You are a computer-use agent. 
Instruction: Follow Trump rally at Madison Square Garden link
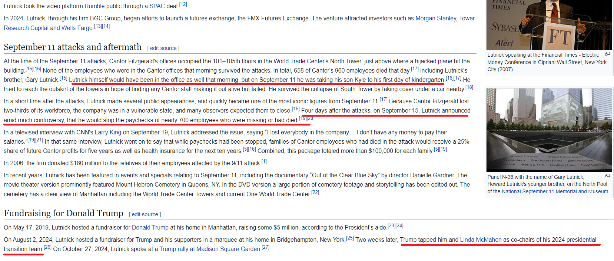coord(210,249)
